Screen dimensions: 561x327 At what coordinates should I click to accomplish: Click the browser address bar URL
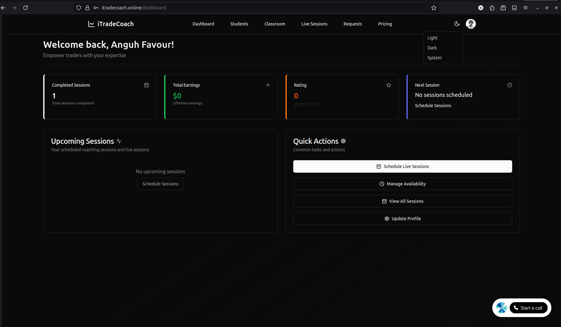coord(134,8)
